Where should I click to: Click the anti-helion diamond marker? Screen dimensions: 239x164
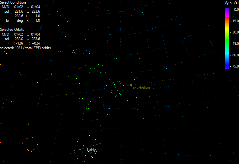pos(131,85)
